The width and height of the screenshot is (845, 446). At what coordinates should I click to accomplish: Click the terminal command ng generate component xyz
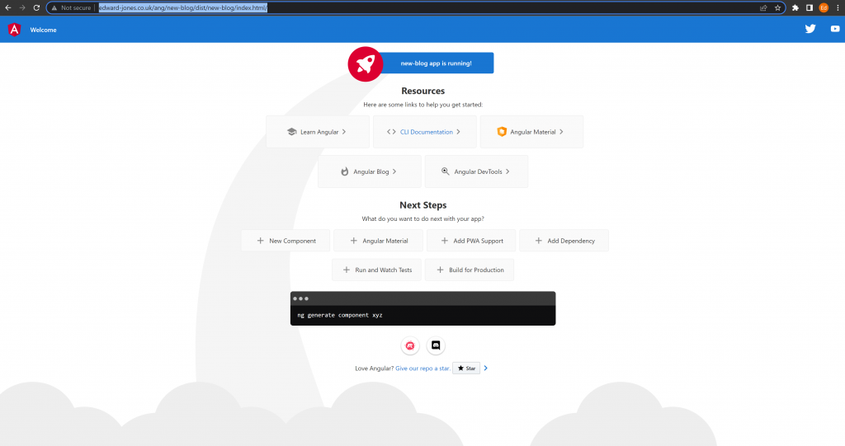(340, 315)
